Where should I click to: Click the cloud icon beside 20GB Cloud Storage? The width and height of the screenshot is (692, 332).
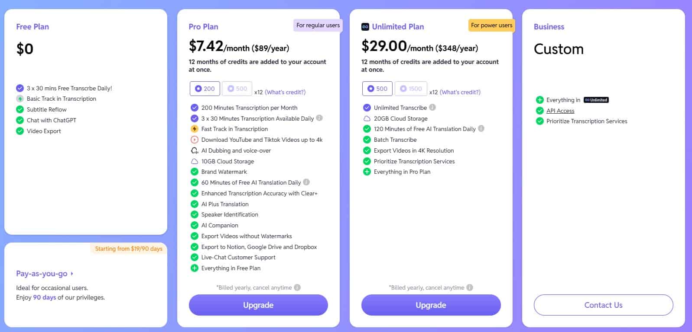coord(366,118)
